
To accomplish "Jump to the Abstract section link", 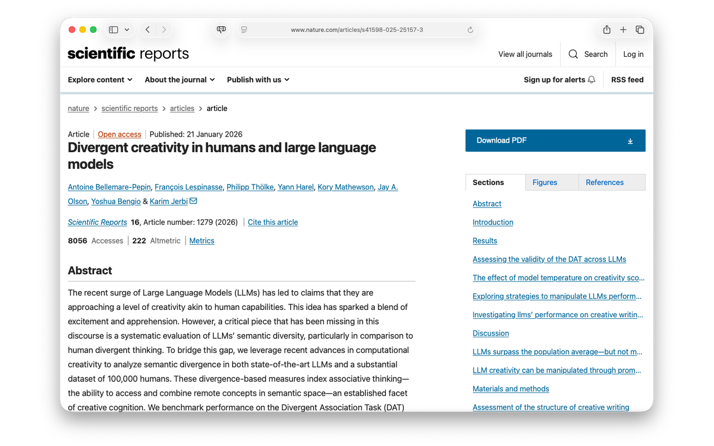I will (x=486, y=203).
